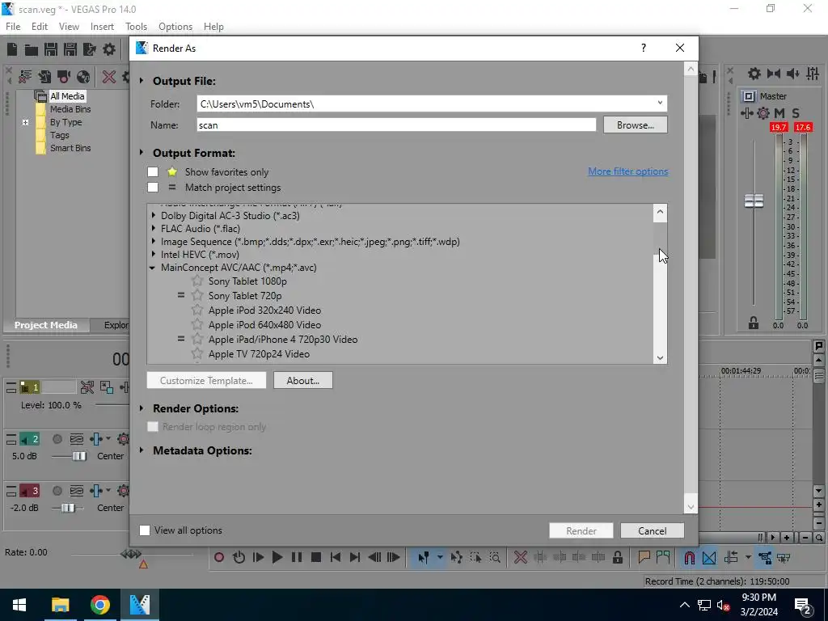This screenshot has width=828, height=621.
Task: Expand By Type folder in Project Media
Action: click(25, 122)
